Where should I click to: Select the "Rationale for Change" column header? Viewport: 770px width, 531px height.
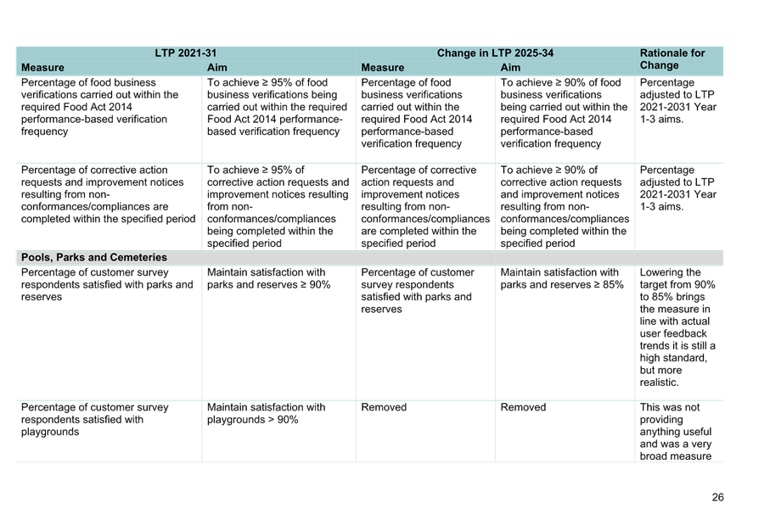point(677,59)
